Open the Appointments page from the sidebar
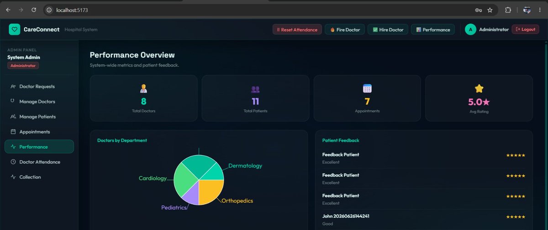The height and width of the screenshot is (230, 548). [39, 131]
